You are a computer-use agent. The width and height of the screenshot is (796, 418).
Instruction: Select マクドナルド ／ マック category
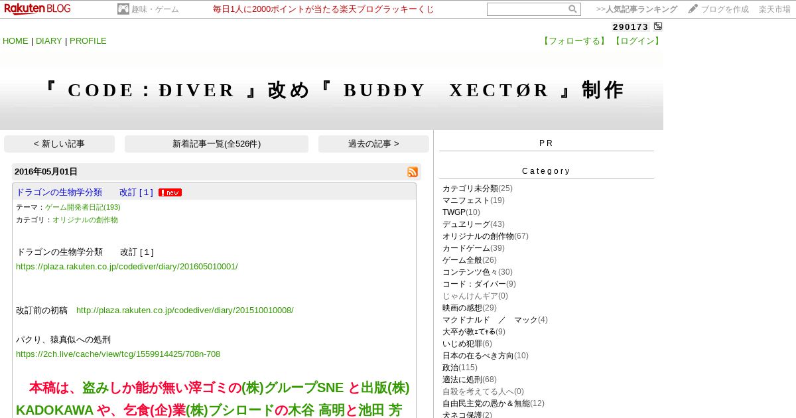click(x=490, y=320)
